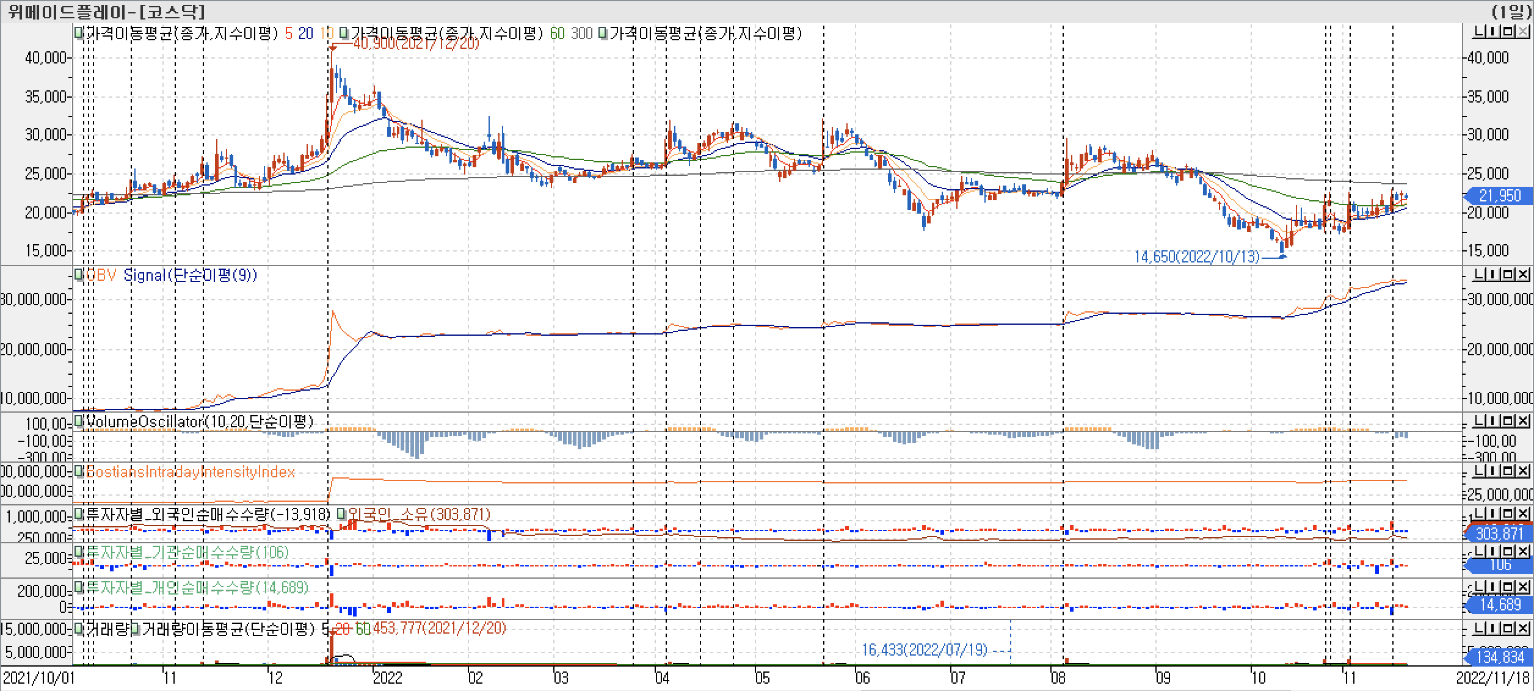
Task: Minimize the main price chart panel
Action: [1477, 32]
